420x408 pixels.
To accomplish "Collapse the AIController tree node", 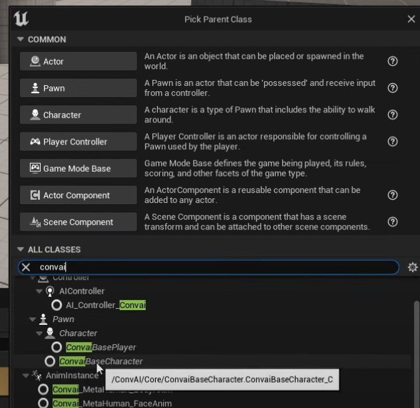I will 41,292.
